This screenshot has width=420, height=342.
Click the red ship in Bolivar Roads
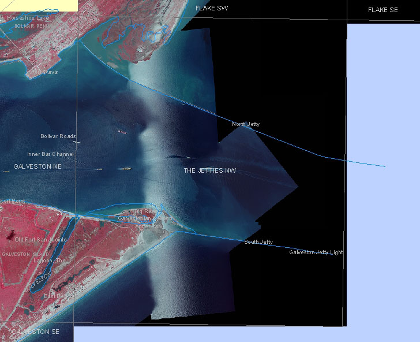pyautogui.click(x=122, y=132)
